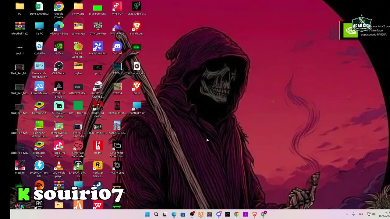This screenshot has height=219, width=390.
Task: Launch the RedM desktop shortcut
Action: [98, 148]
